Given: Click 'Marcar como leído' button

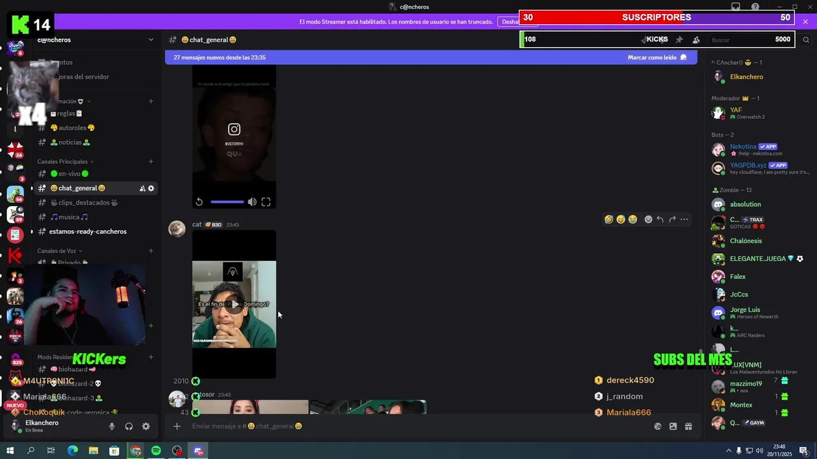Looking at the screenshot, I should click(x=657, y=57).
